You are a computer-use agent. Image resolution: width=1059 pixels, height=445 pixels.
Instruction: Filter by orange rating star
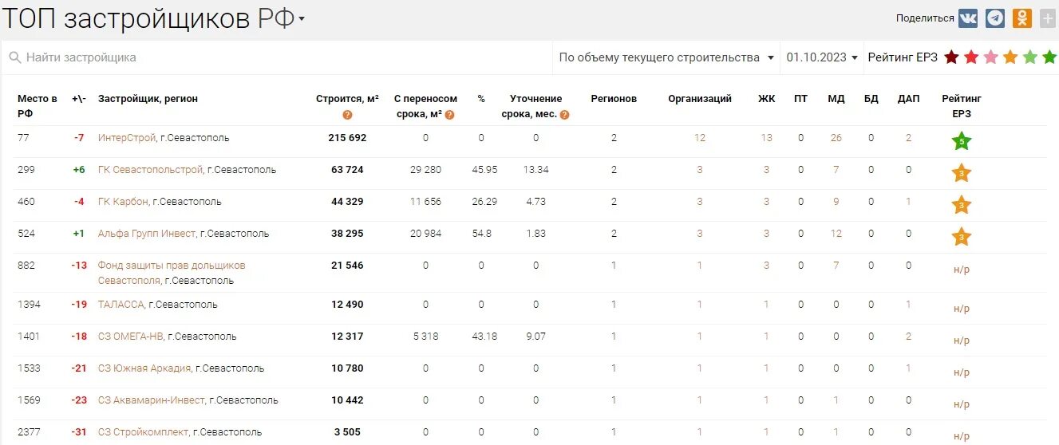click(x=1010, y=57)
